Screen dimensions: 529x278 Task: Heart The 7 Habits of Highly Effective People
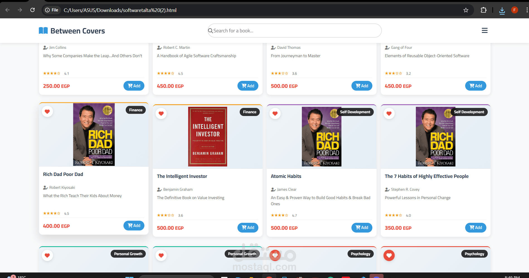[x=389, y=113]
